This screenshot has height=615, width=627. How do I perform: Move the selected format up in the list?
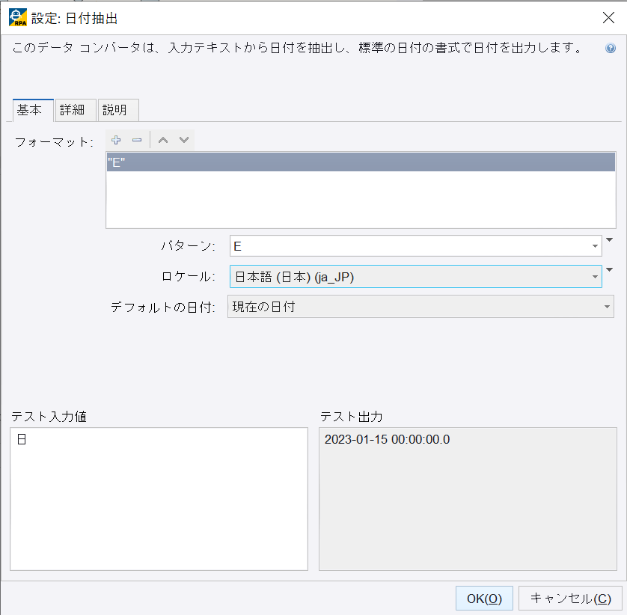click(163, 140)
